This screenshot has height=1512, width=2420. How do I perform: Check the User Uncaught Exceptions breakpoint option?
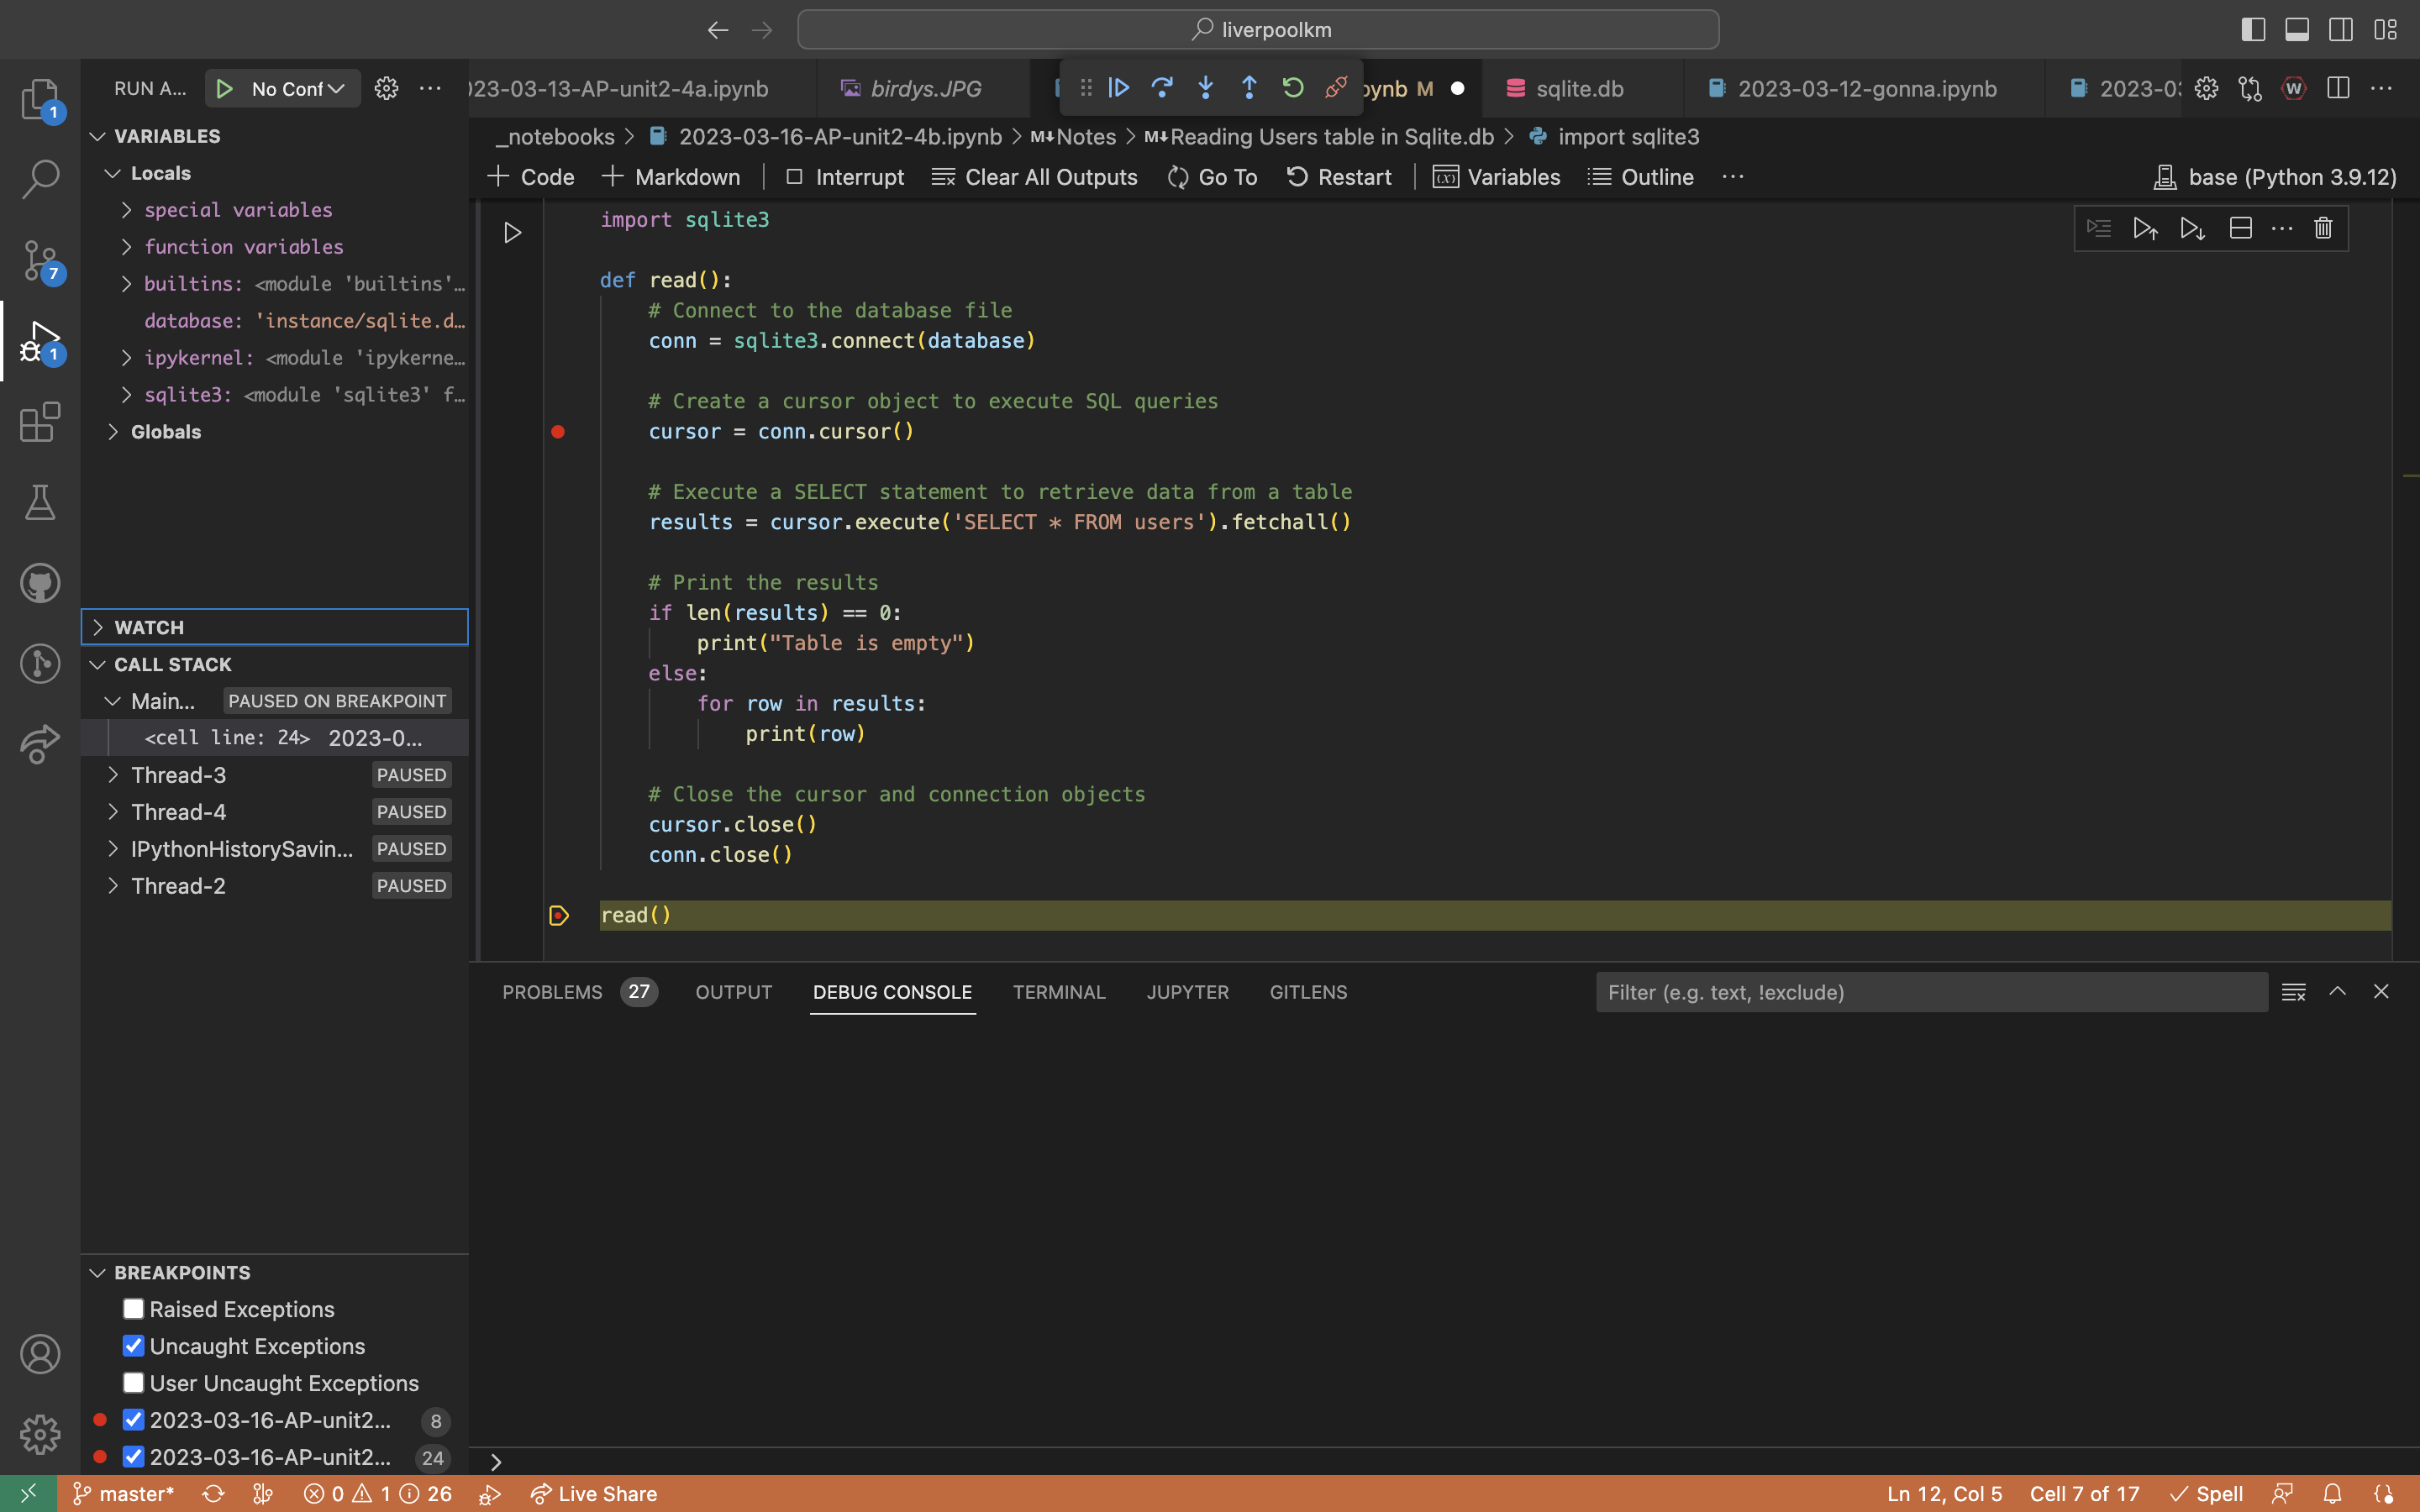pos(133,1382)
